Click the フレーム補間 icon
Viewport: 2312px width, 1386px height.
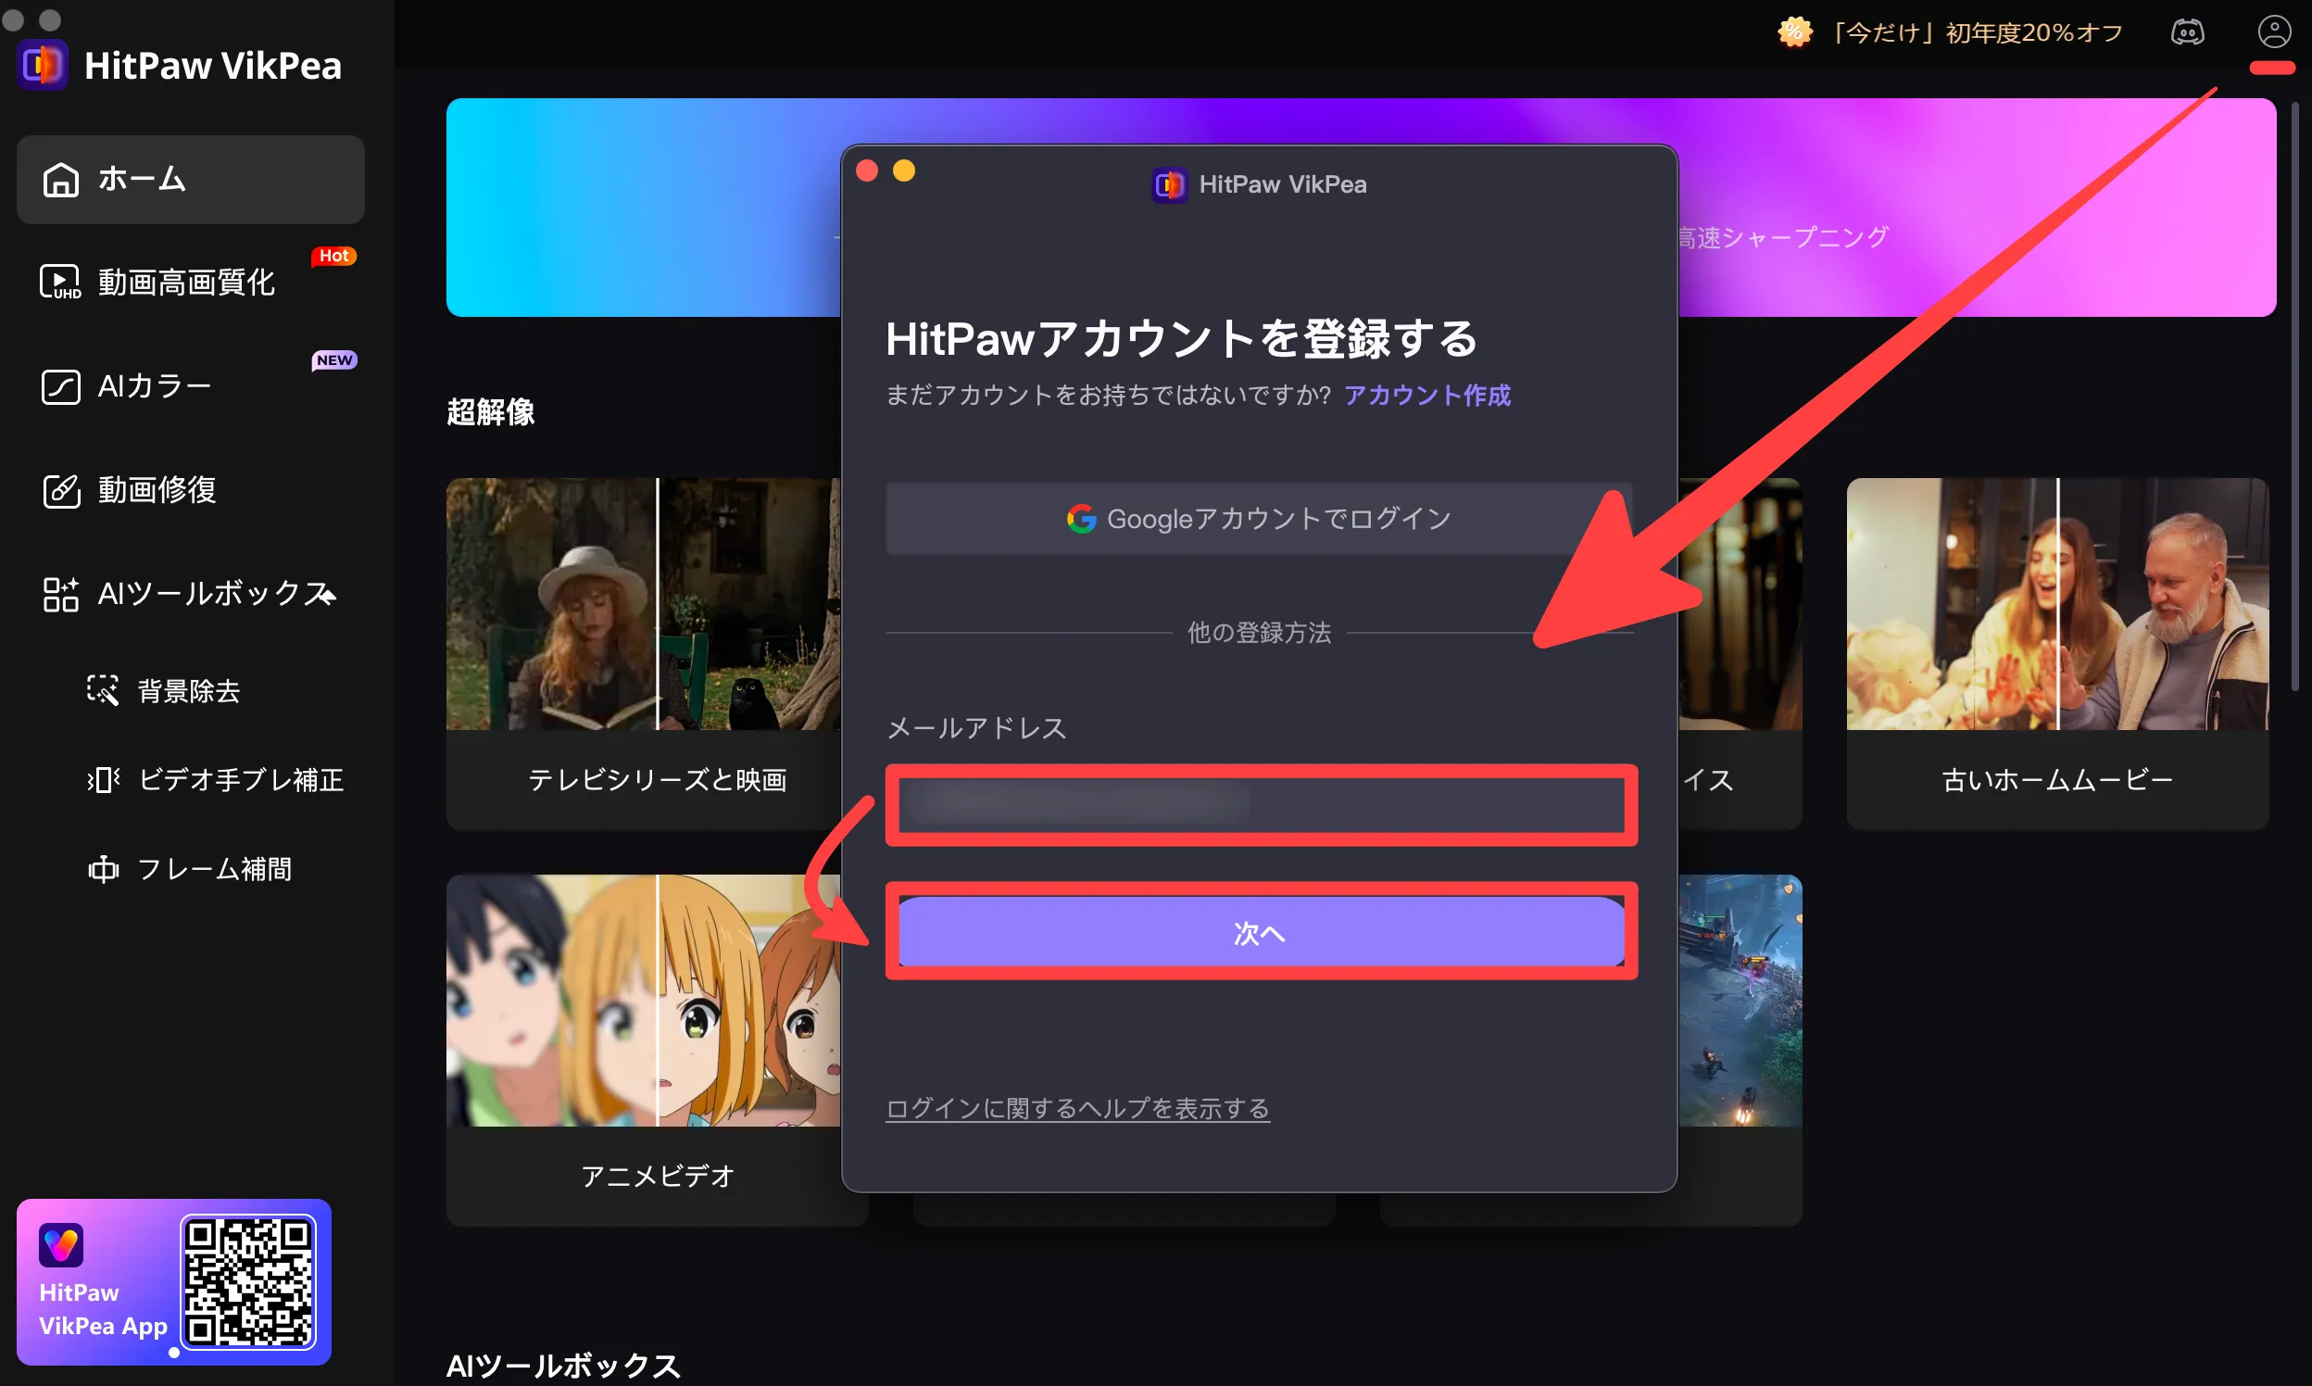pyautogui.click(x=103, y=869)
